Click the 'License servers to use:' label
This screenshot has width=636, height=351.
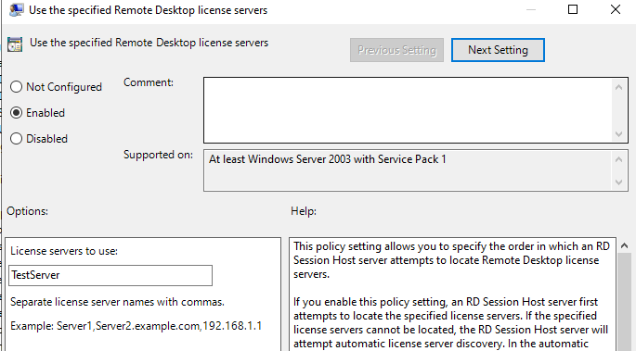[x=64, y=251]
